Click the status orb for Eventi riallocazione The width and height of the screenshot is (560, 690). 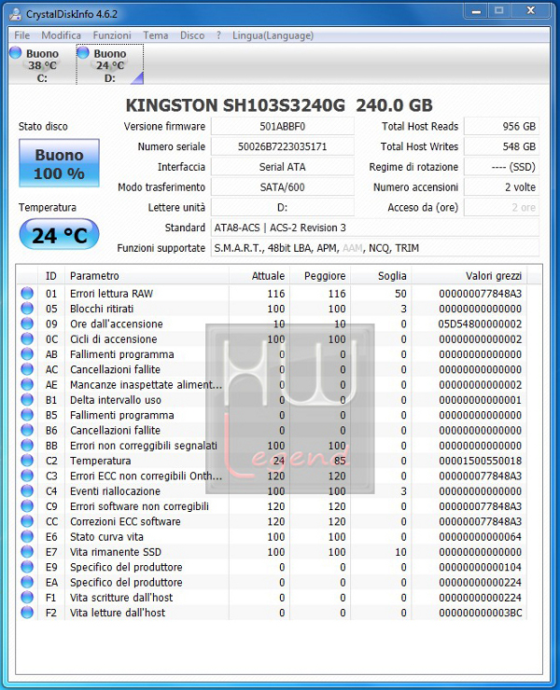[27, 490]
